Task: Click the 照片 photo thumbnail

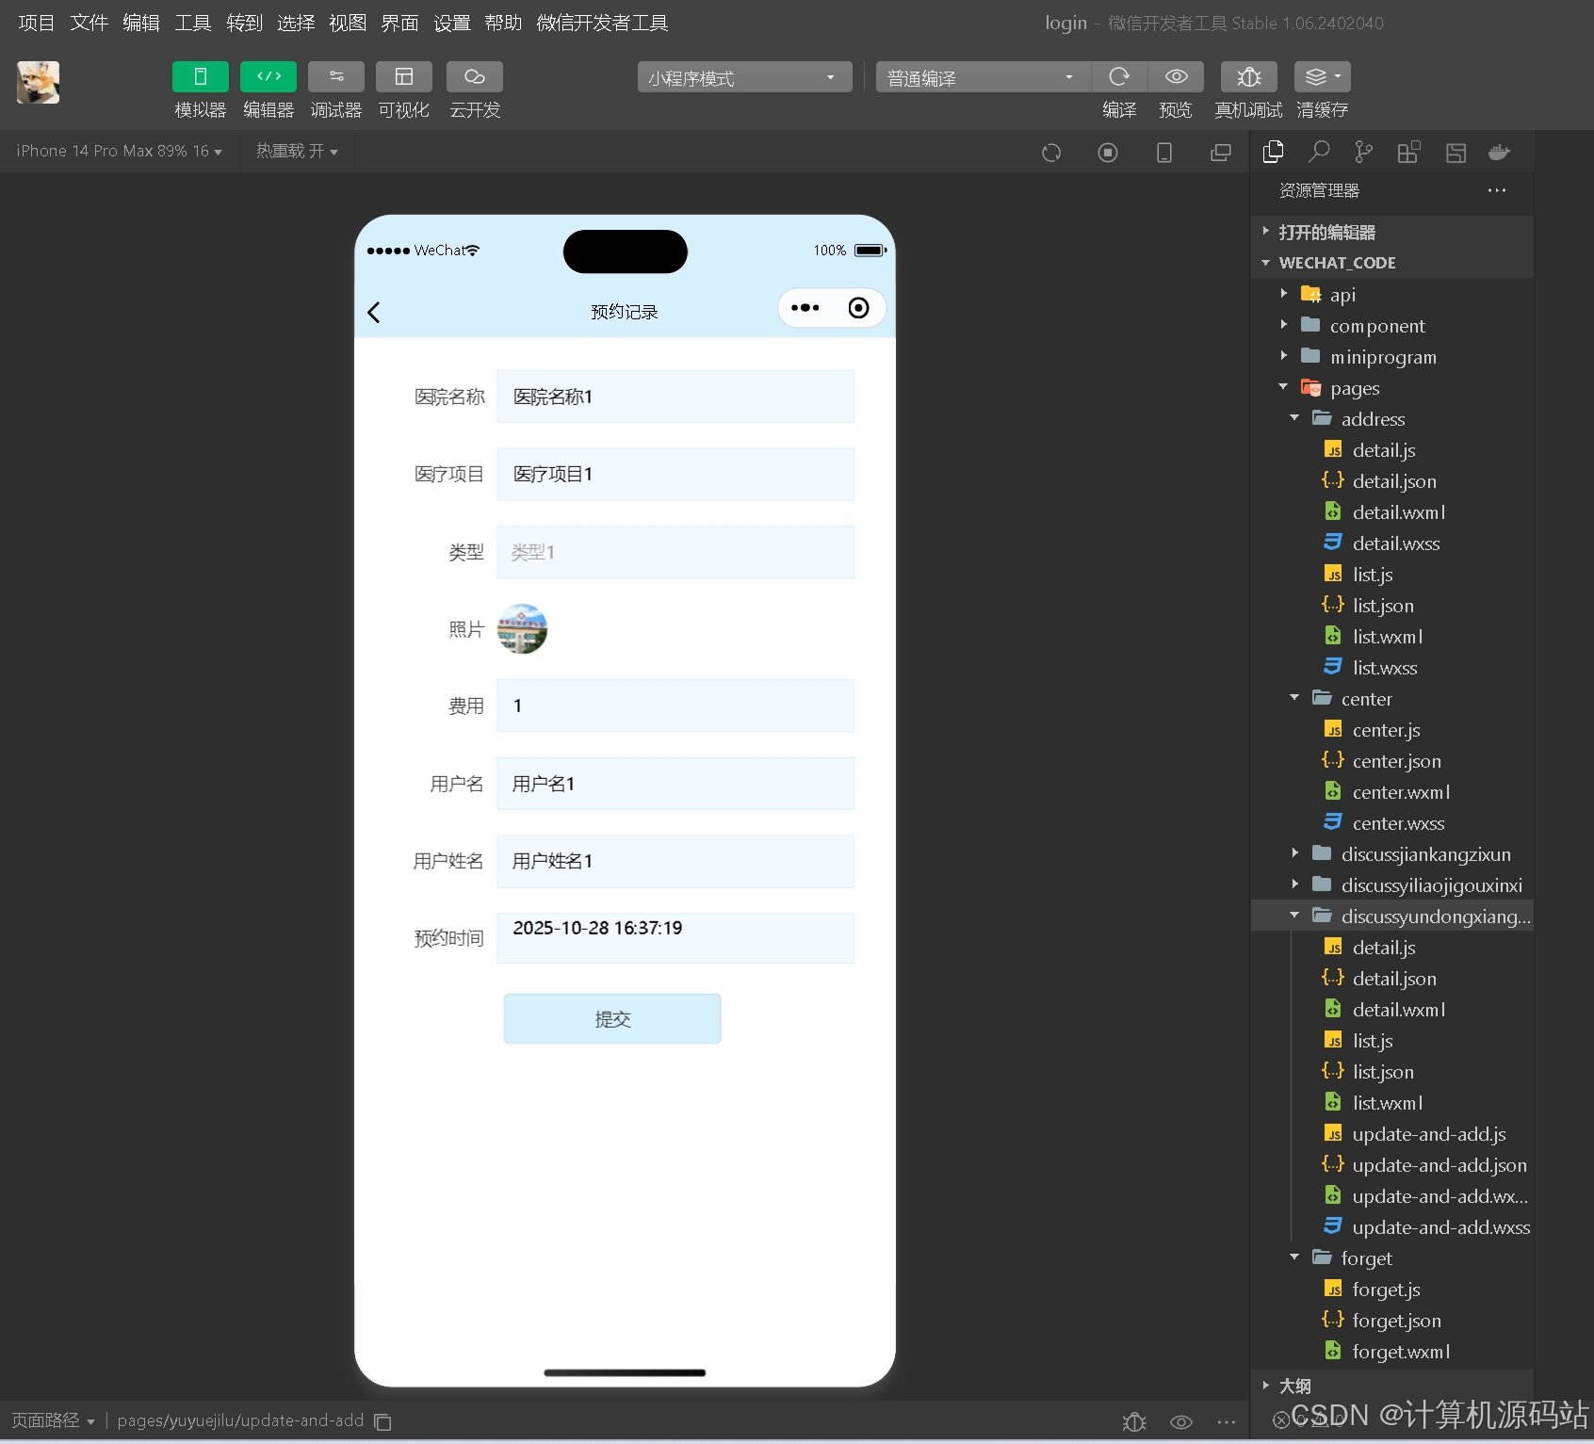Action: point(522,629)
